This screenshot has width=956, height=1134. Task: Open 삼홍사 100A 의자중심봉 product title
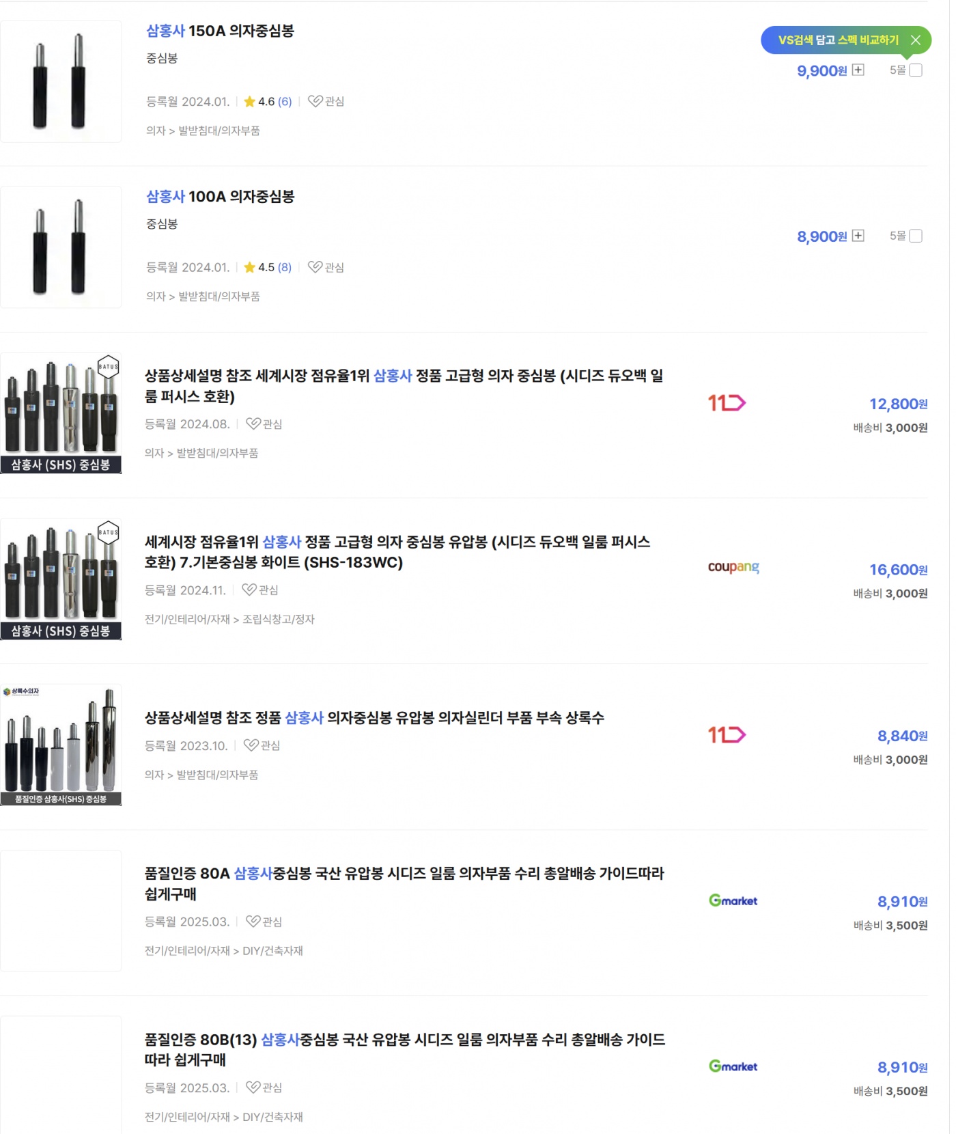[x=220, y=197]
